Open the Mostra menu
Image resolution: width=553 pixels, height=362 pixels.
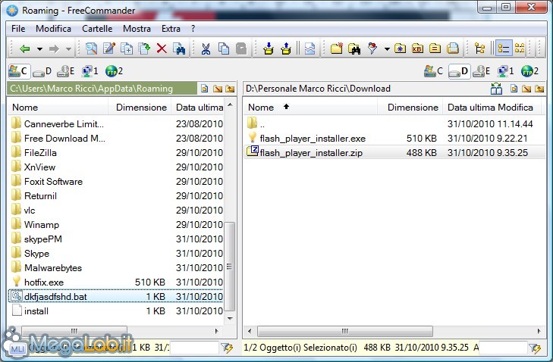(137, 29)
